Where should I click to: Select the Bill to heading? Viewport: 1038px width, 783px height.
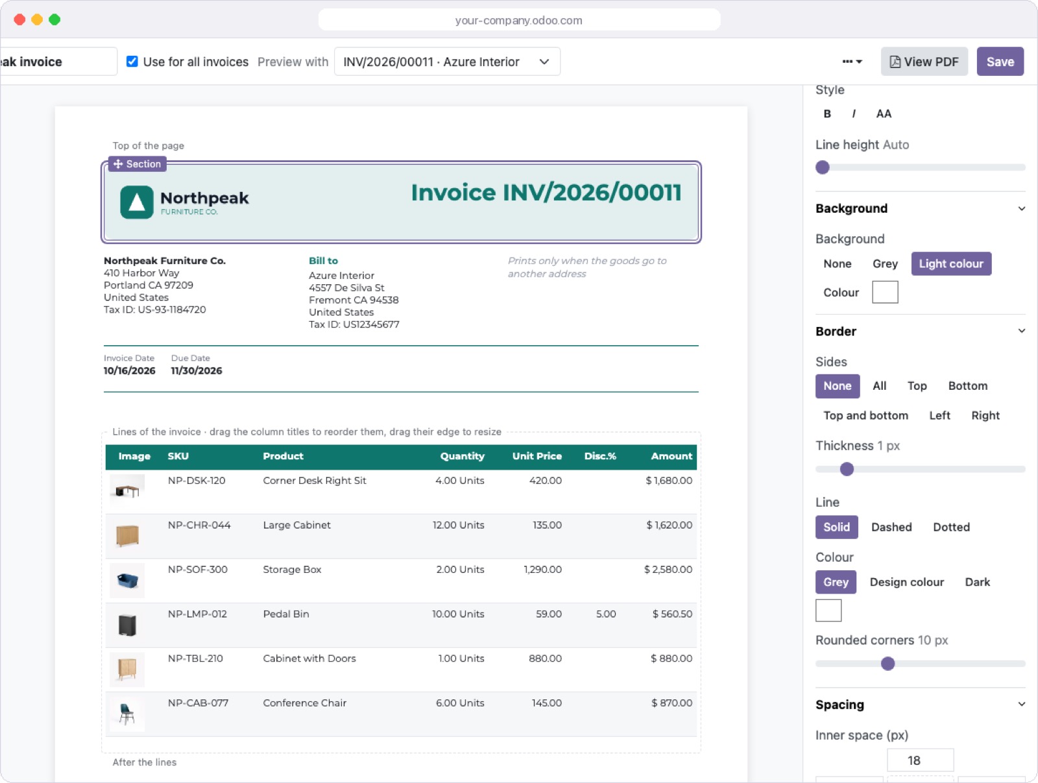point(323,261)
